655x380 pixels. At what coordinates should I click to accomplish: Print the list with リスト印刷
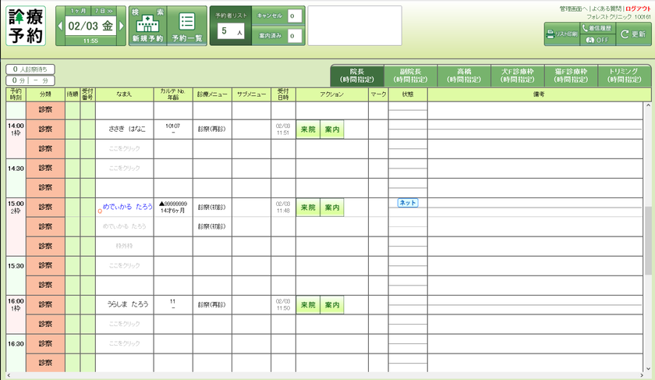coord(562,34)
